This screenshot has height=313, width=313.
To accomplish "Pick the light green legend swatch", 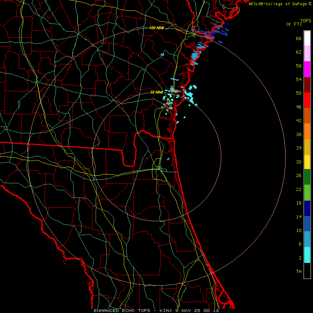I will click(x=307, y=193).
